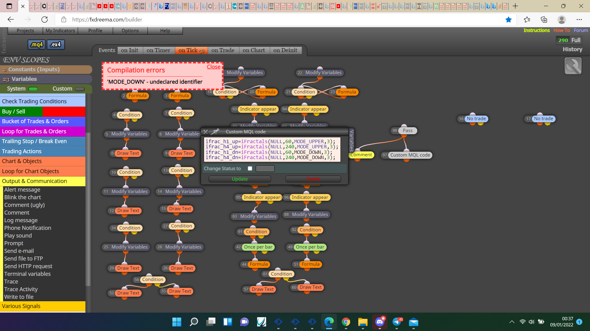Expand the Trading Actions category
Screen dimensions: 590x331
coord(43,151)
